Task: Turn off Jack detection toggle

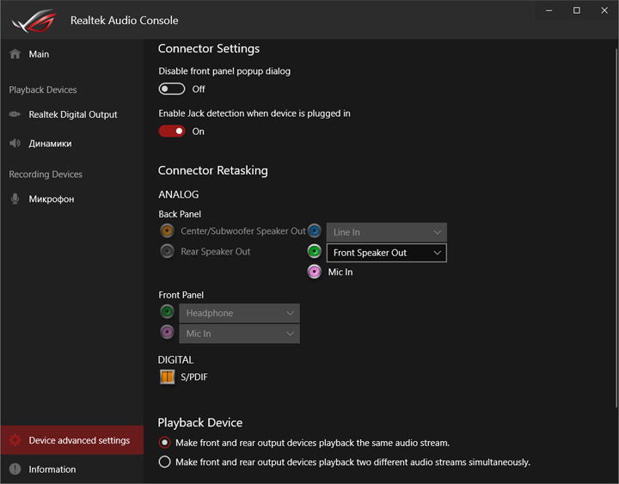Action: pyautogui.click(x=172, y=132)
